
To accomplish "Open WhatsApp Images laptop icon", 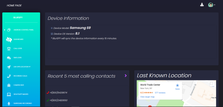I will point(9,95).
